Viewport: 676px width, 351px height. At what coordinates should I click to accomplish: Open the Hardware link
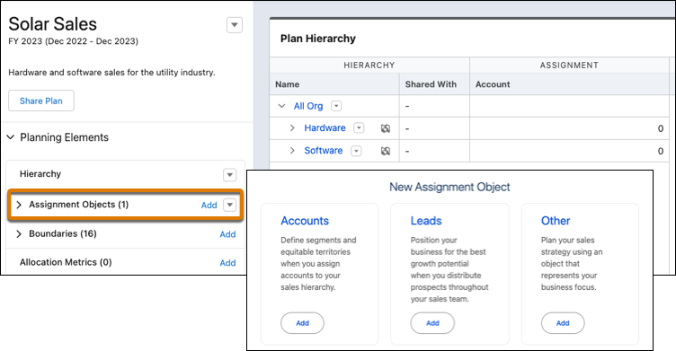[325, 127]
